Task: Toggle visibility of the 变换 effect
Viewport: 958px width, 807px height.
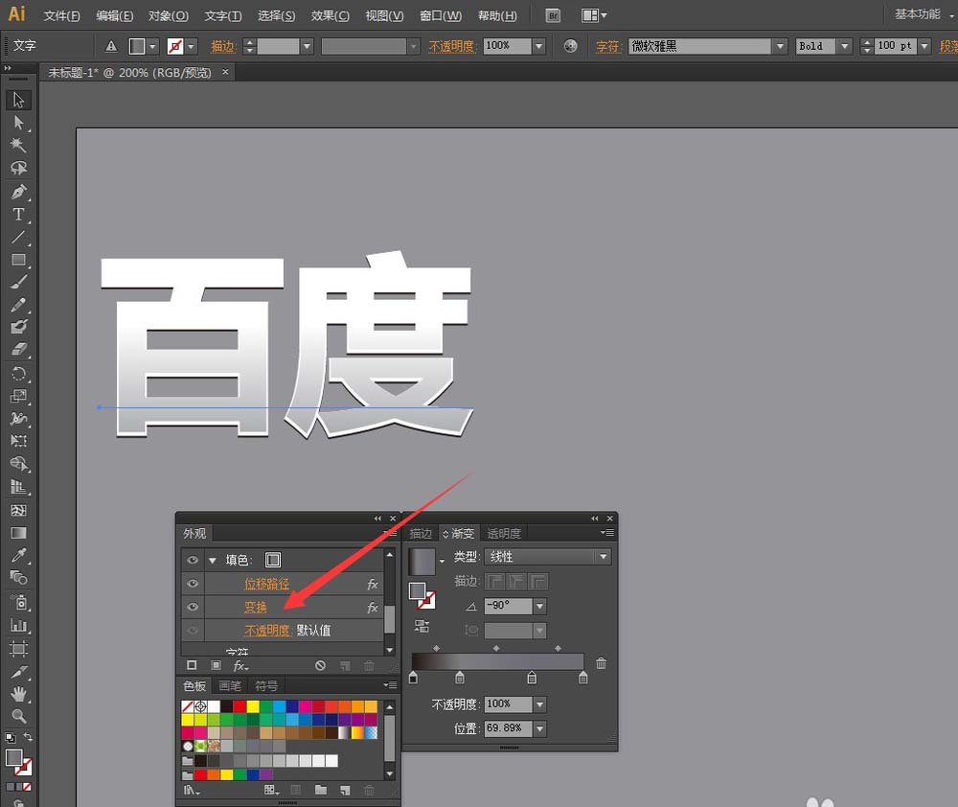Action: [193, 607]
